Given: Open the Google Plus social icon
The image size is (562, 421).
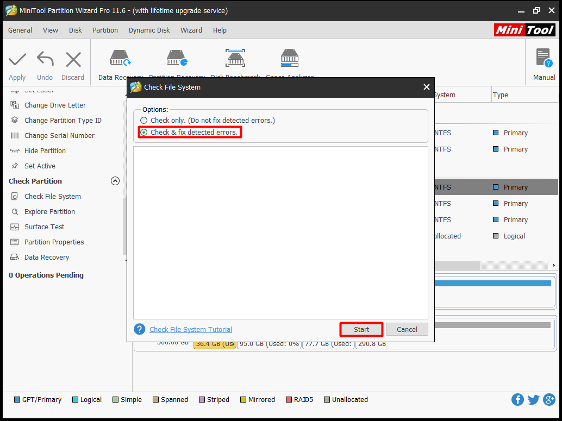Looking at the screenshot, I should 549,399.
